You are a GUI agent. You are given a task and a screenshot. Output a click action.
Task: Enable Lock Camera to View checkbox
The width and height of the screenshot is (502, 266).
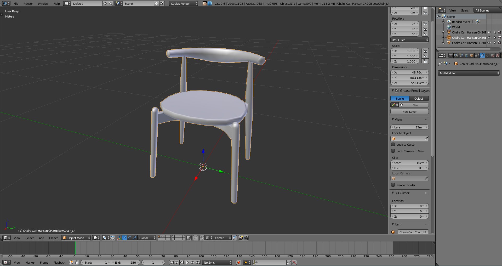(x=393, y=151)
